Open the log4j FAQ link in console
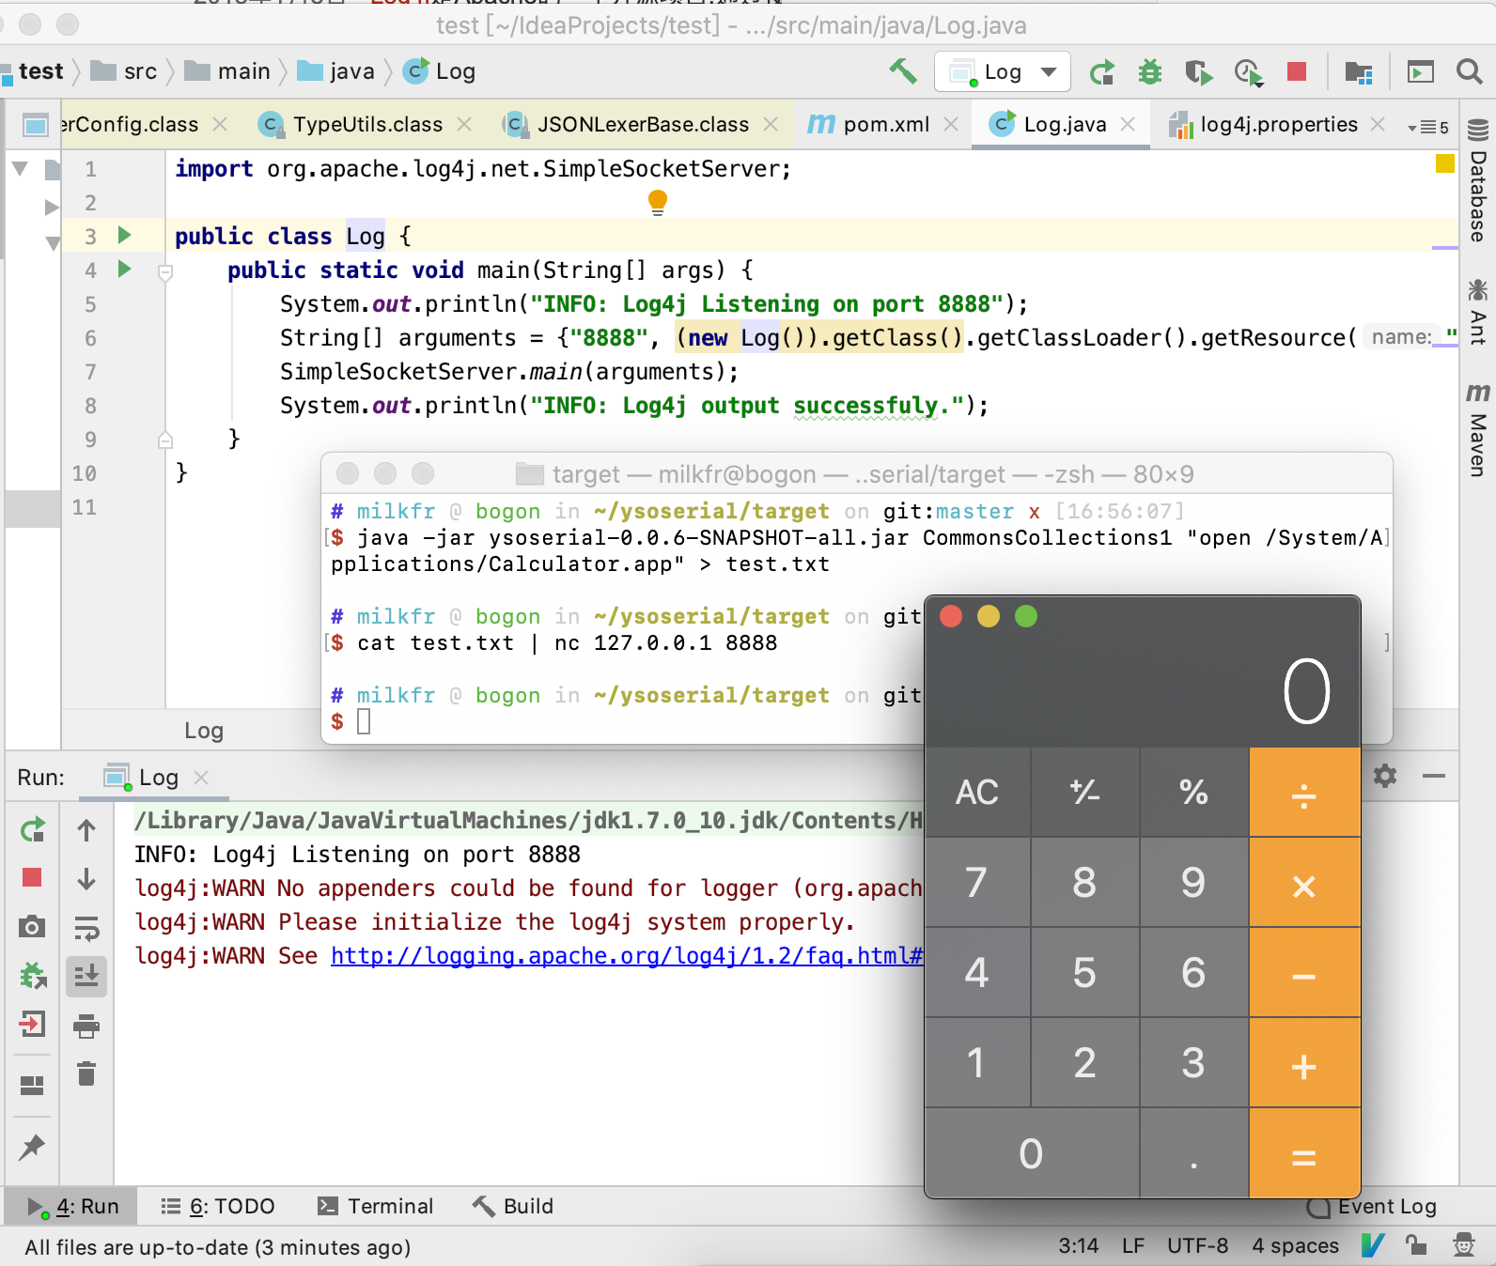The width and height of the screenshot is (1496, 1266). 627,956
